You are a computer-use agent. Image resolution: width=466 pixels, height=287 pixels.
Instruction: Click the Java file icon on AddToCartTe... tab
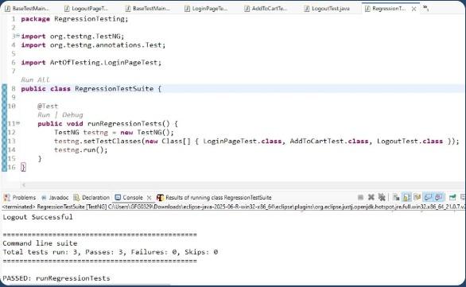click(x=247, y=9)
